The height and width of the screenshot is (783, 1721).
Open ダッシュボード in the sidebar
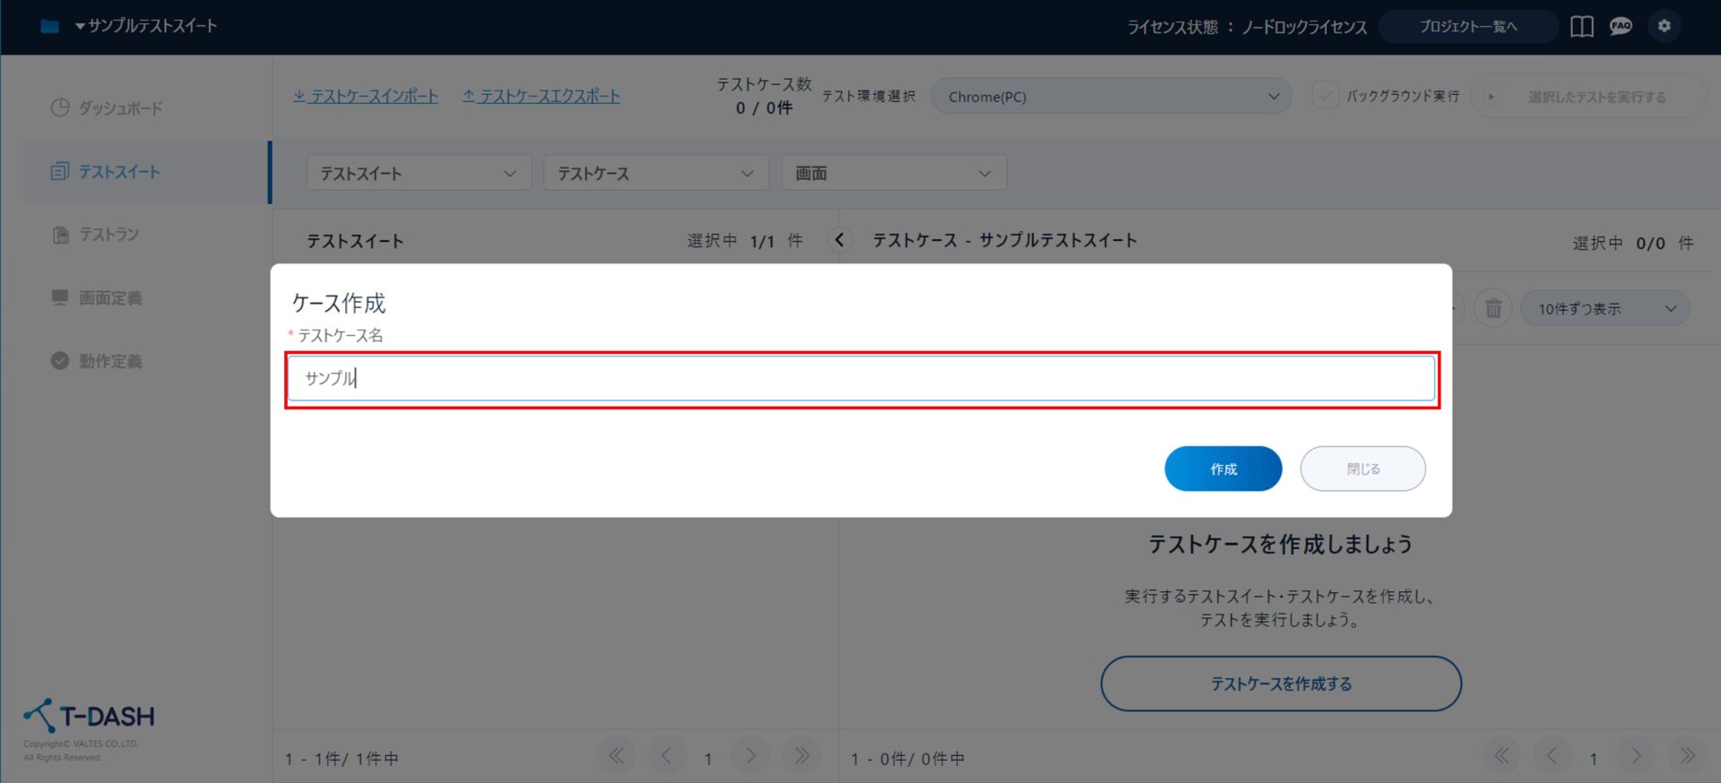(x=120, y=108)
